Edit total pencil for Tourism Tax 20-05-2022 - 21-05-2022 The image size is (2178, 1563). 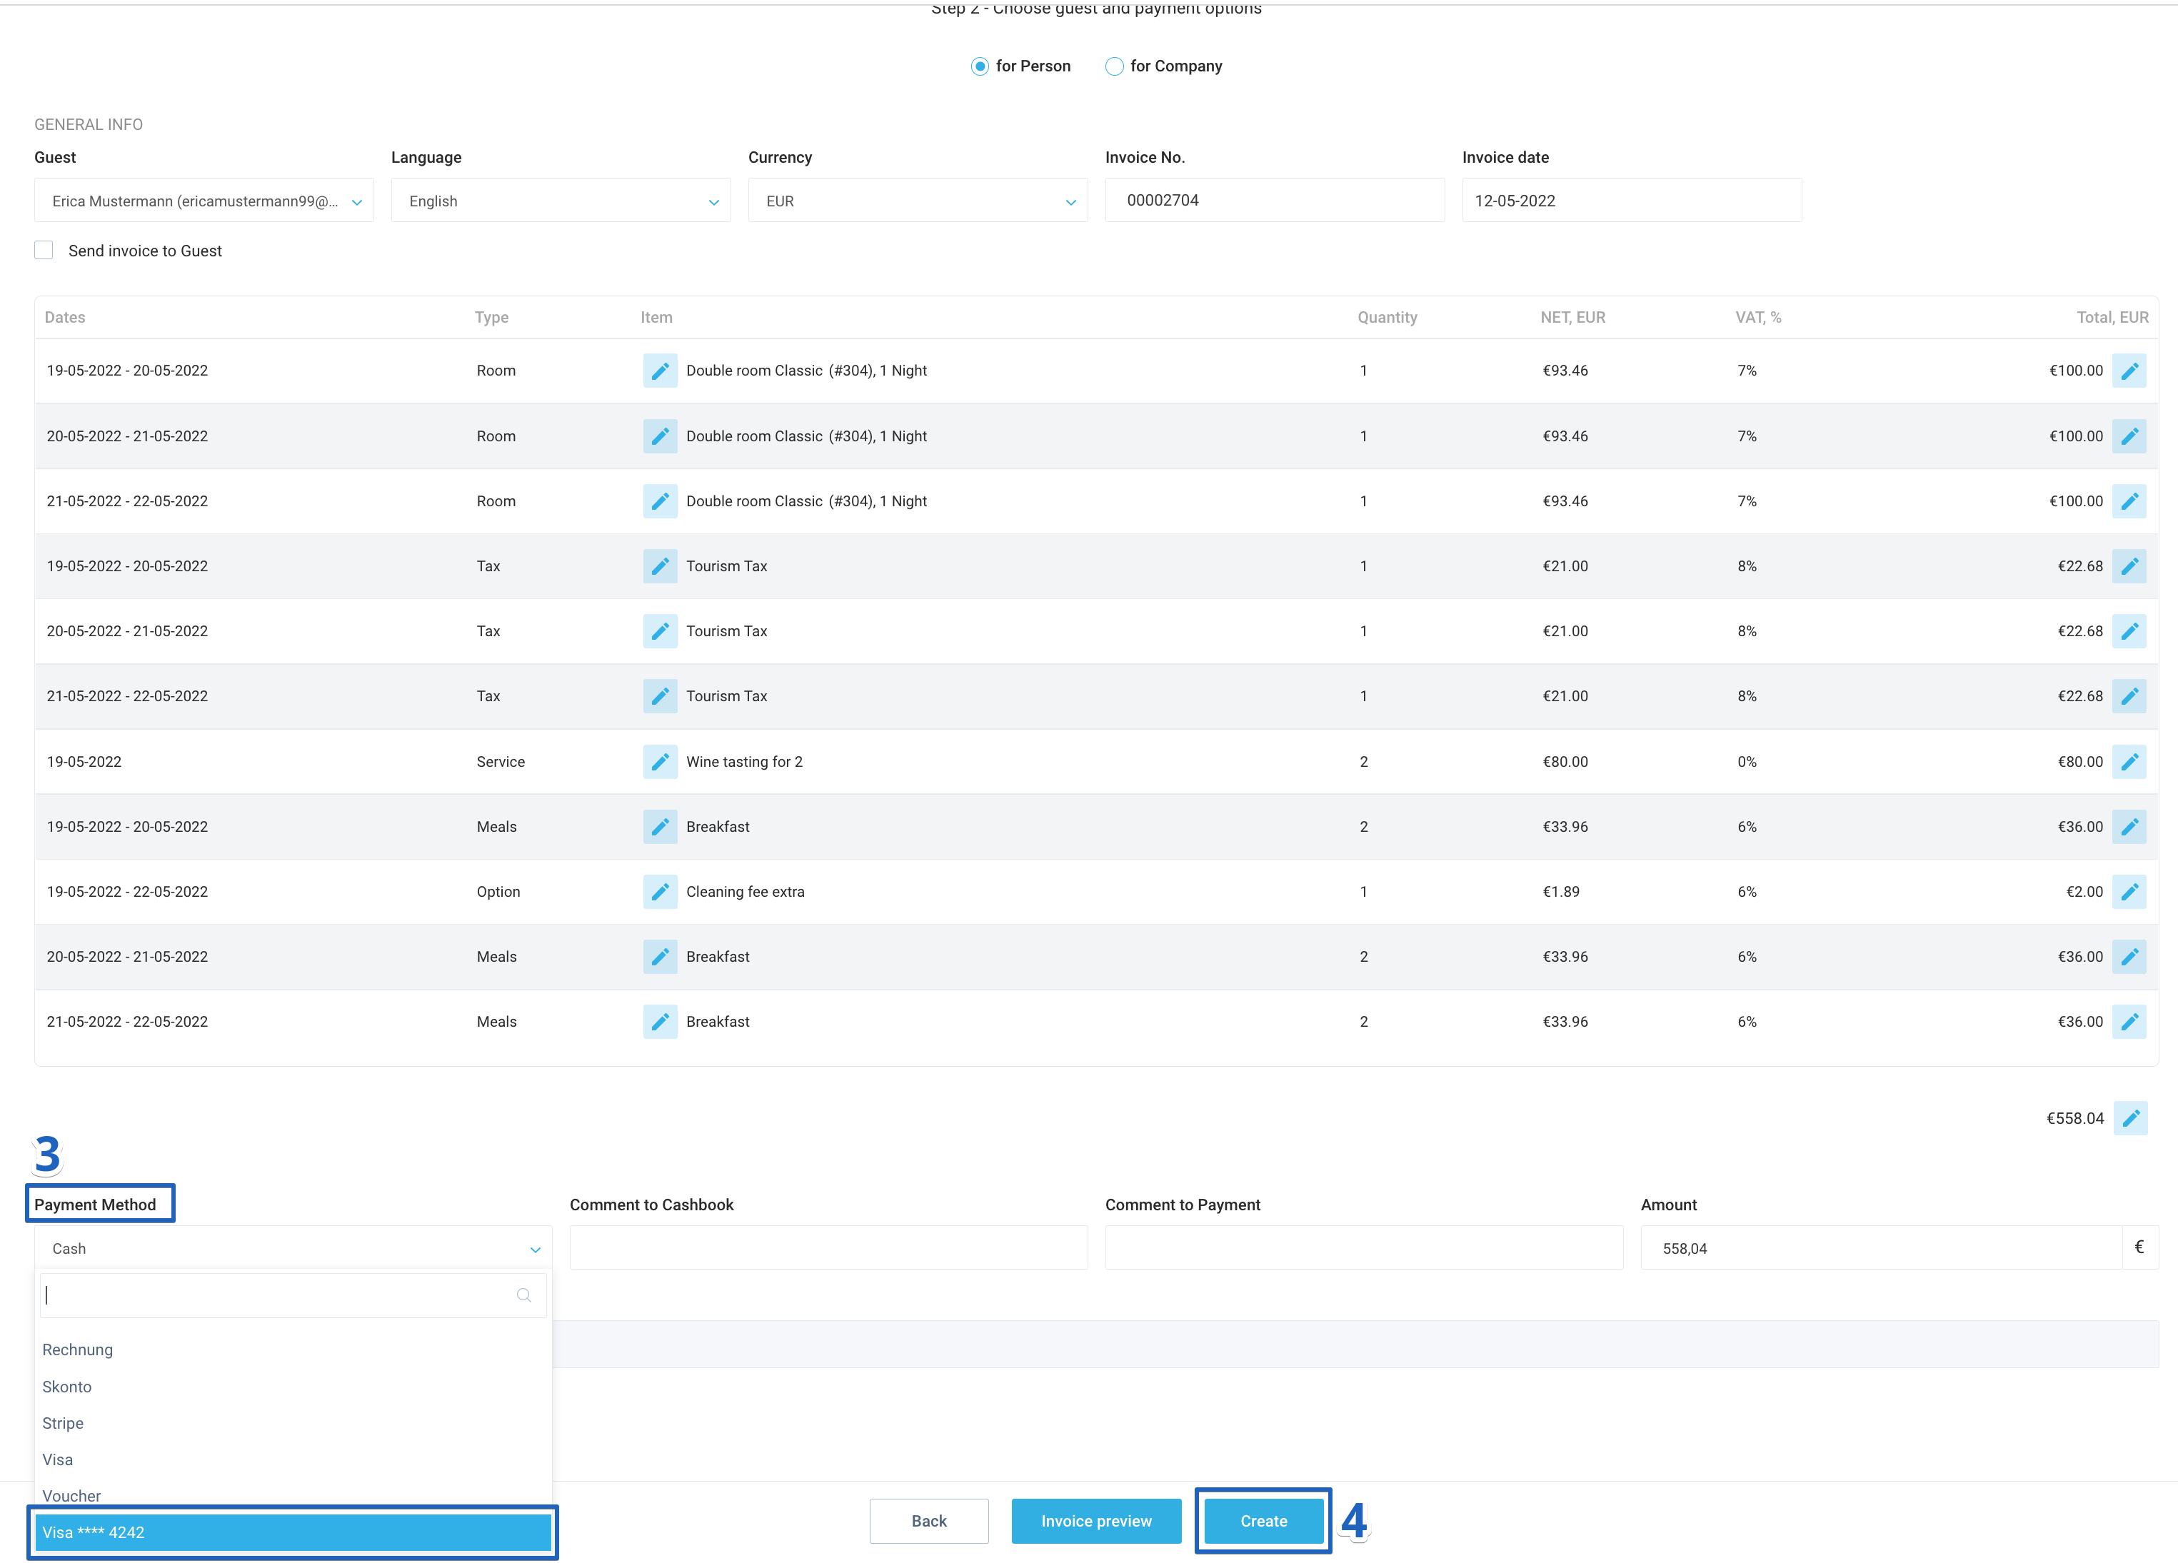click(x=2129, y=630)
